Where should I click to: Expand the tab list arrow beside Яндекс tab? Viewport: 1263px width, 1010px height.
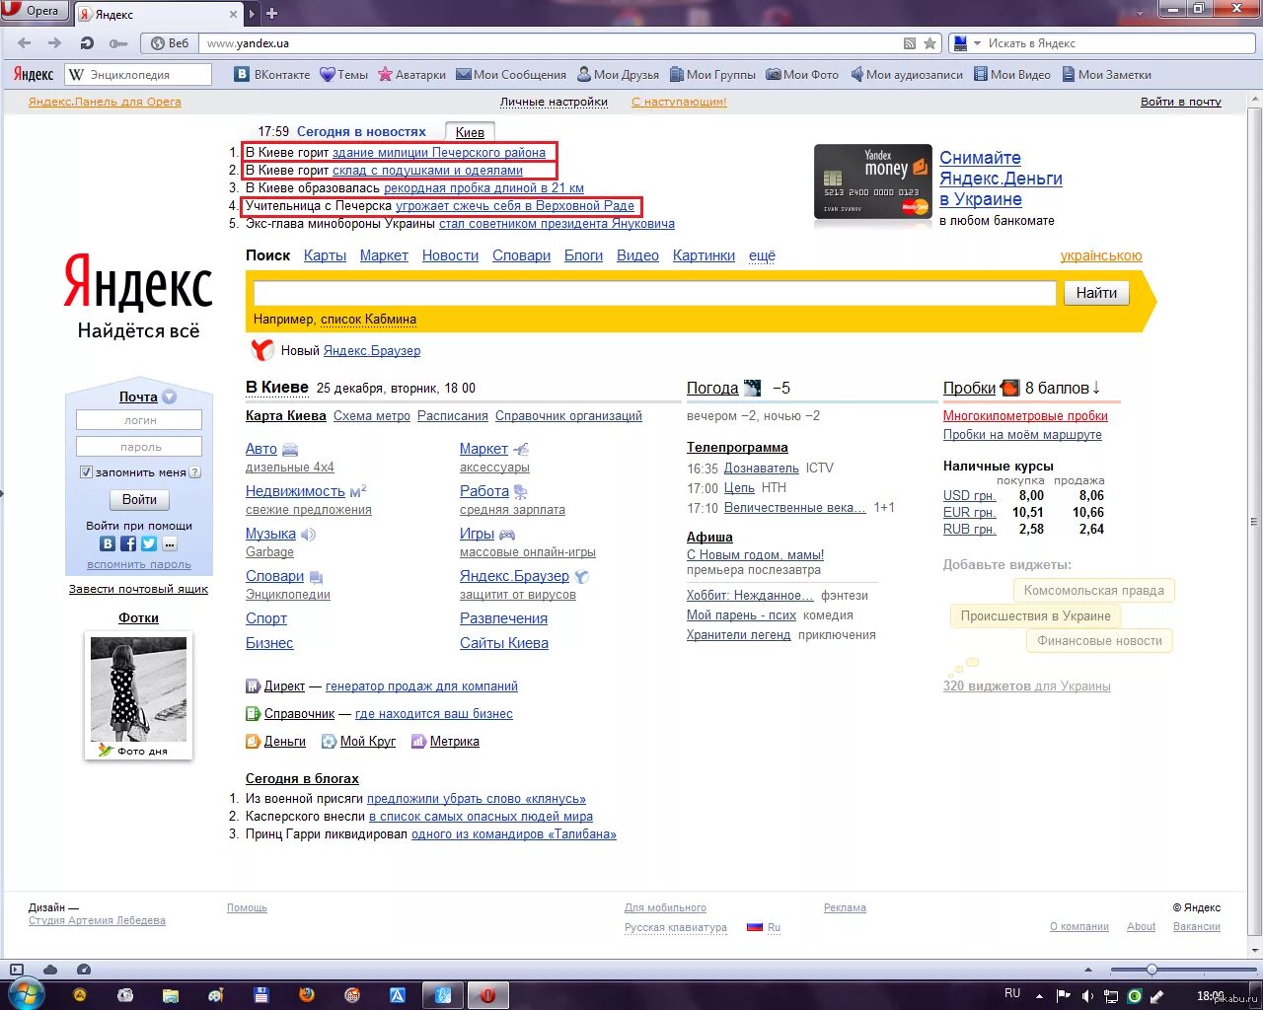(253, 13)
